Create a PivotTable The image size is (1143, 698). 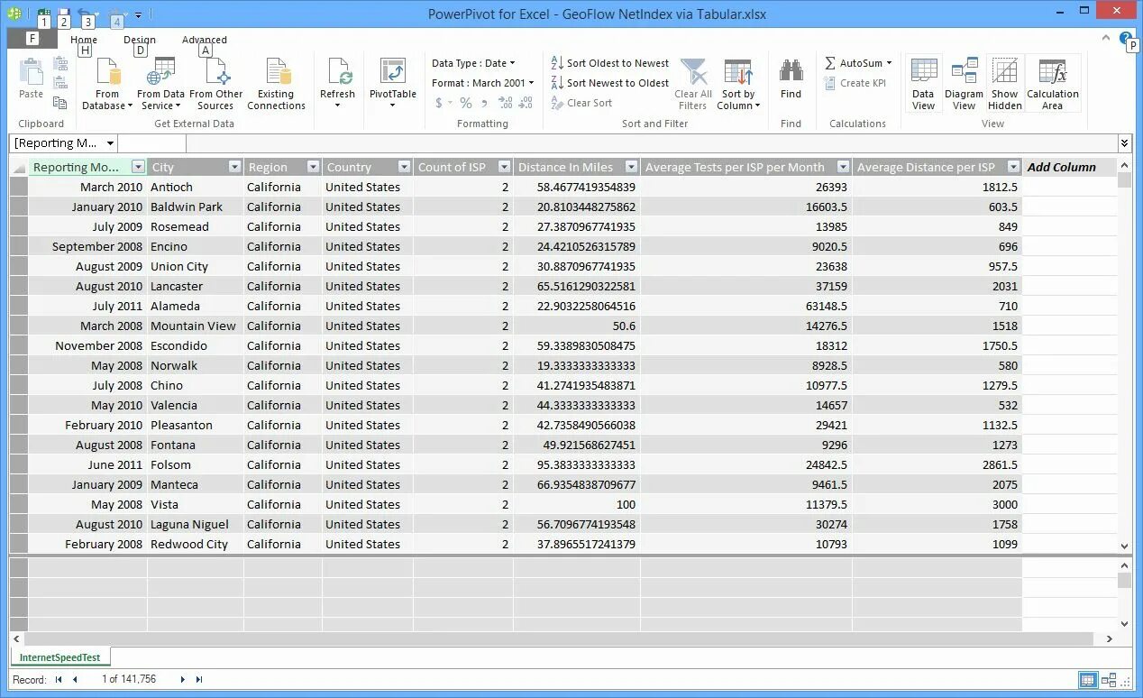[393, 81]
